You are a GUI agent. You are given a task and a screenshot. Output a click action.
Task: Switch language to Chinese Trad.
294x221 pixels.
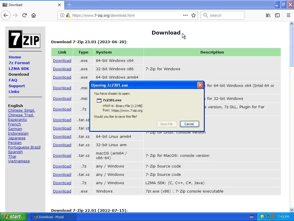click(21, 115)
